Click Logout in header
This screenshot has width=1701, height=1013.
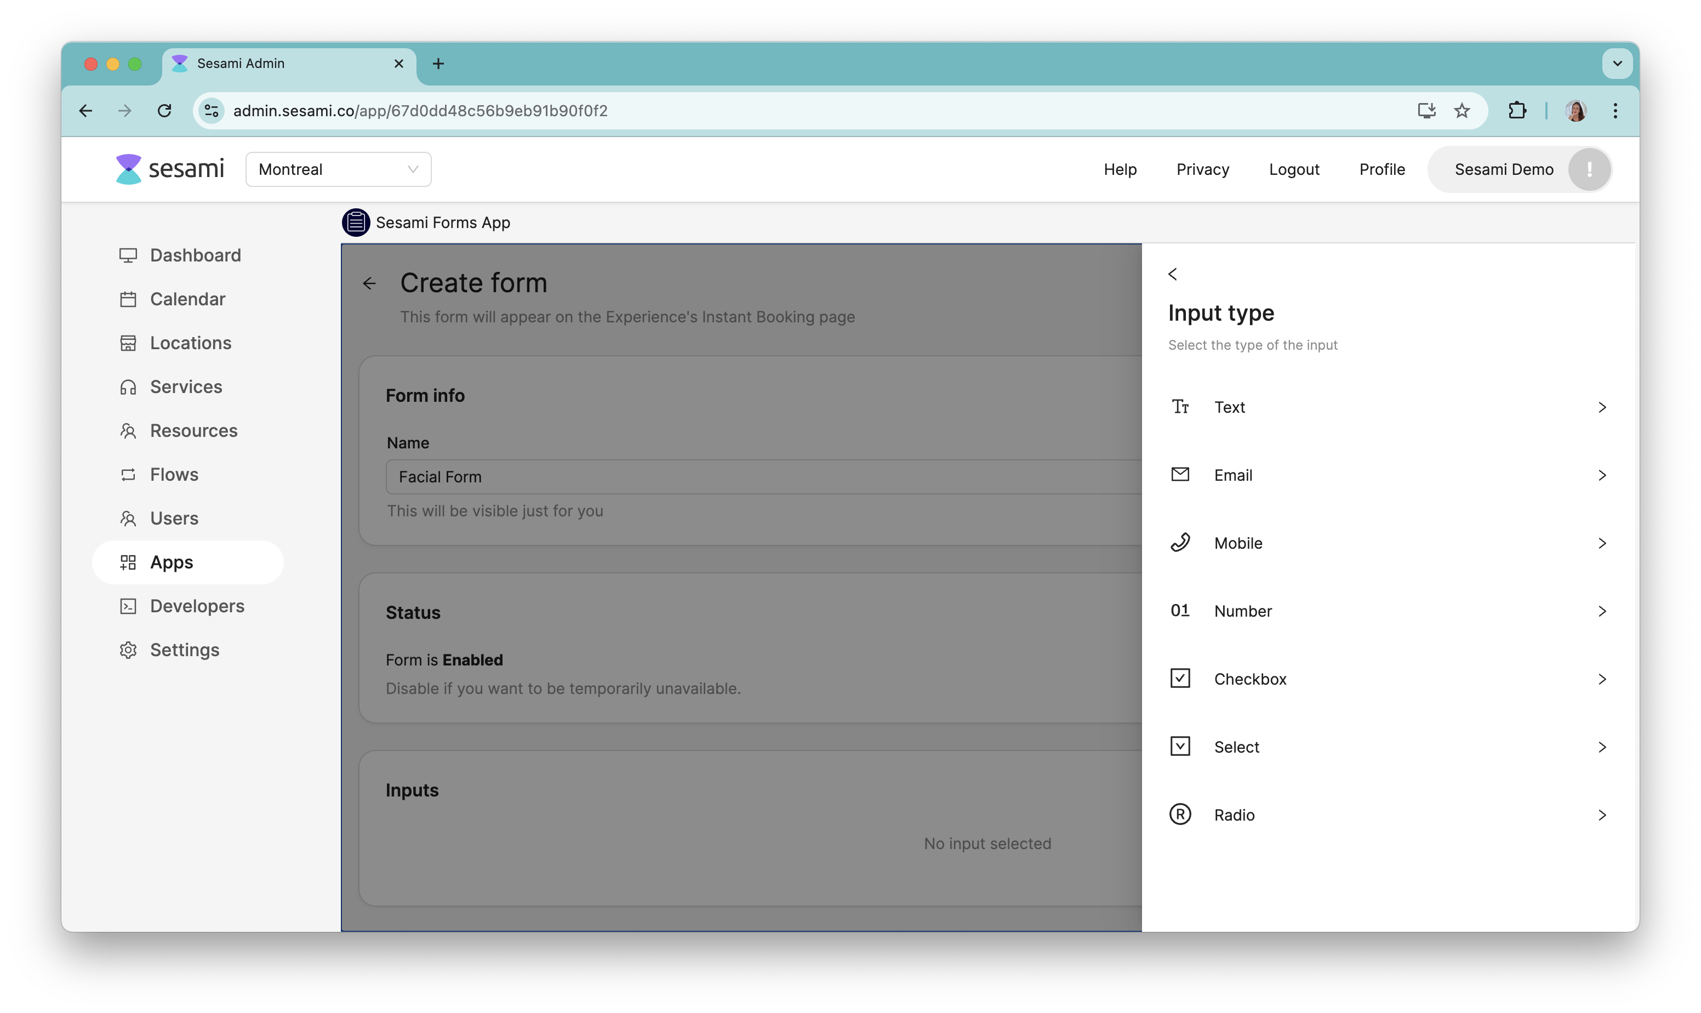[1294, 169]
